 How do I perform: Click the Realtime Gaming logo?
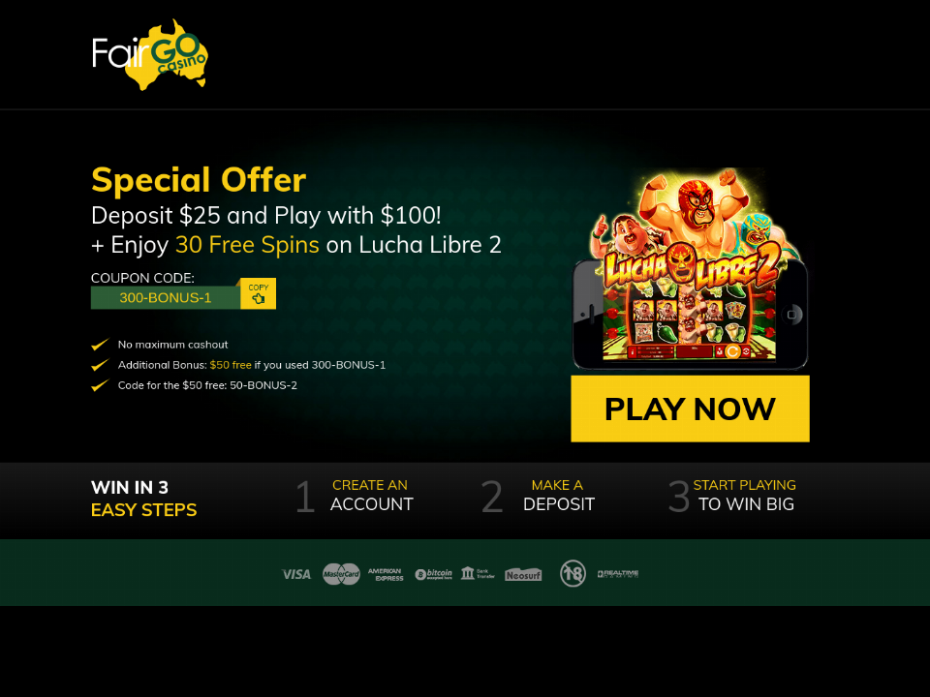pyautogui.click(x=618, y=574)
